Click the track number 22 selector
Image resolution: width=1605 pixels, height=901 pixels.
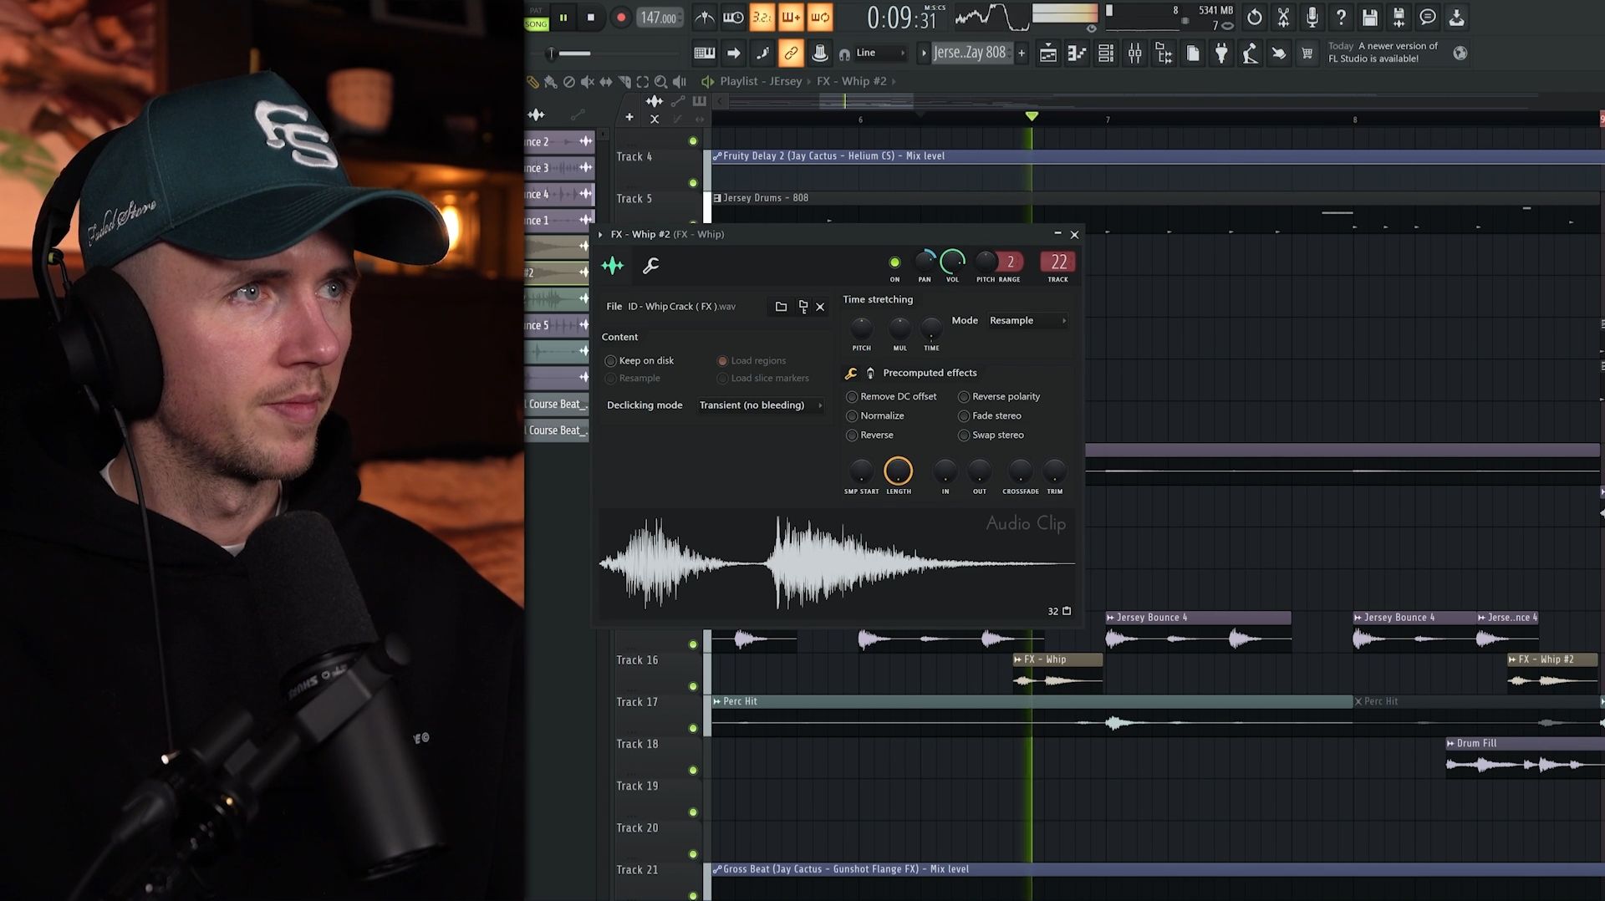pyautogui.click(x=1058, y=262)
